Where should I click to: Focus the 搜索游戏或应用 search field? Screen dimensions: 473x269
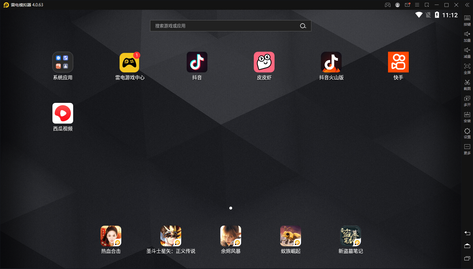point(230,26)
